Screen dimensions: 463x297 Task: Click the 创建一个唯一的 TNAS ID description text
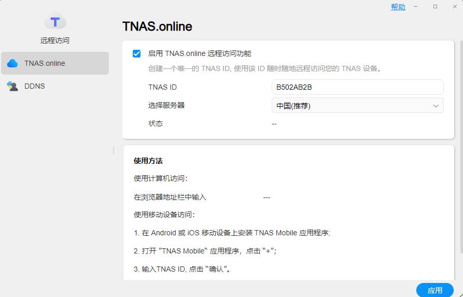[264, 68]
